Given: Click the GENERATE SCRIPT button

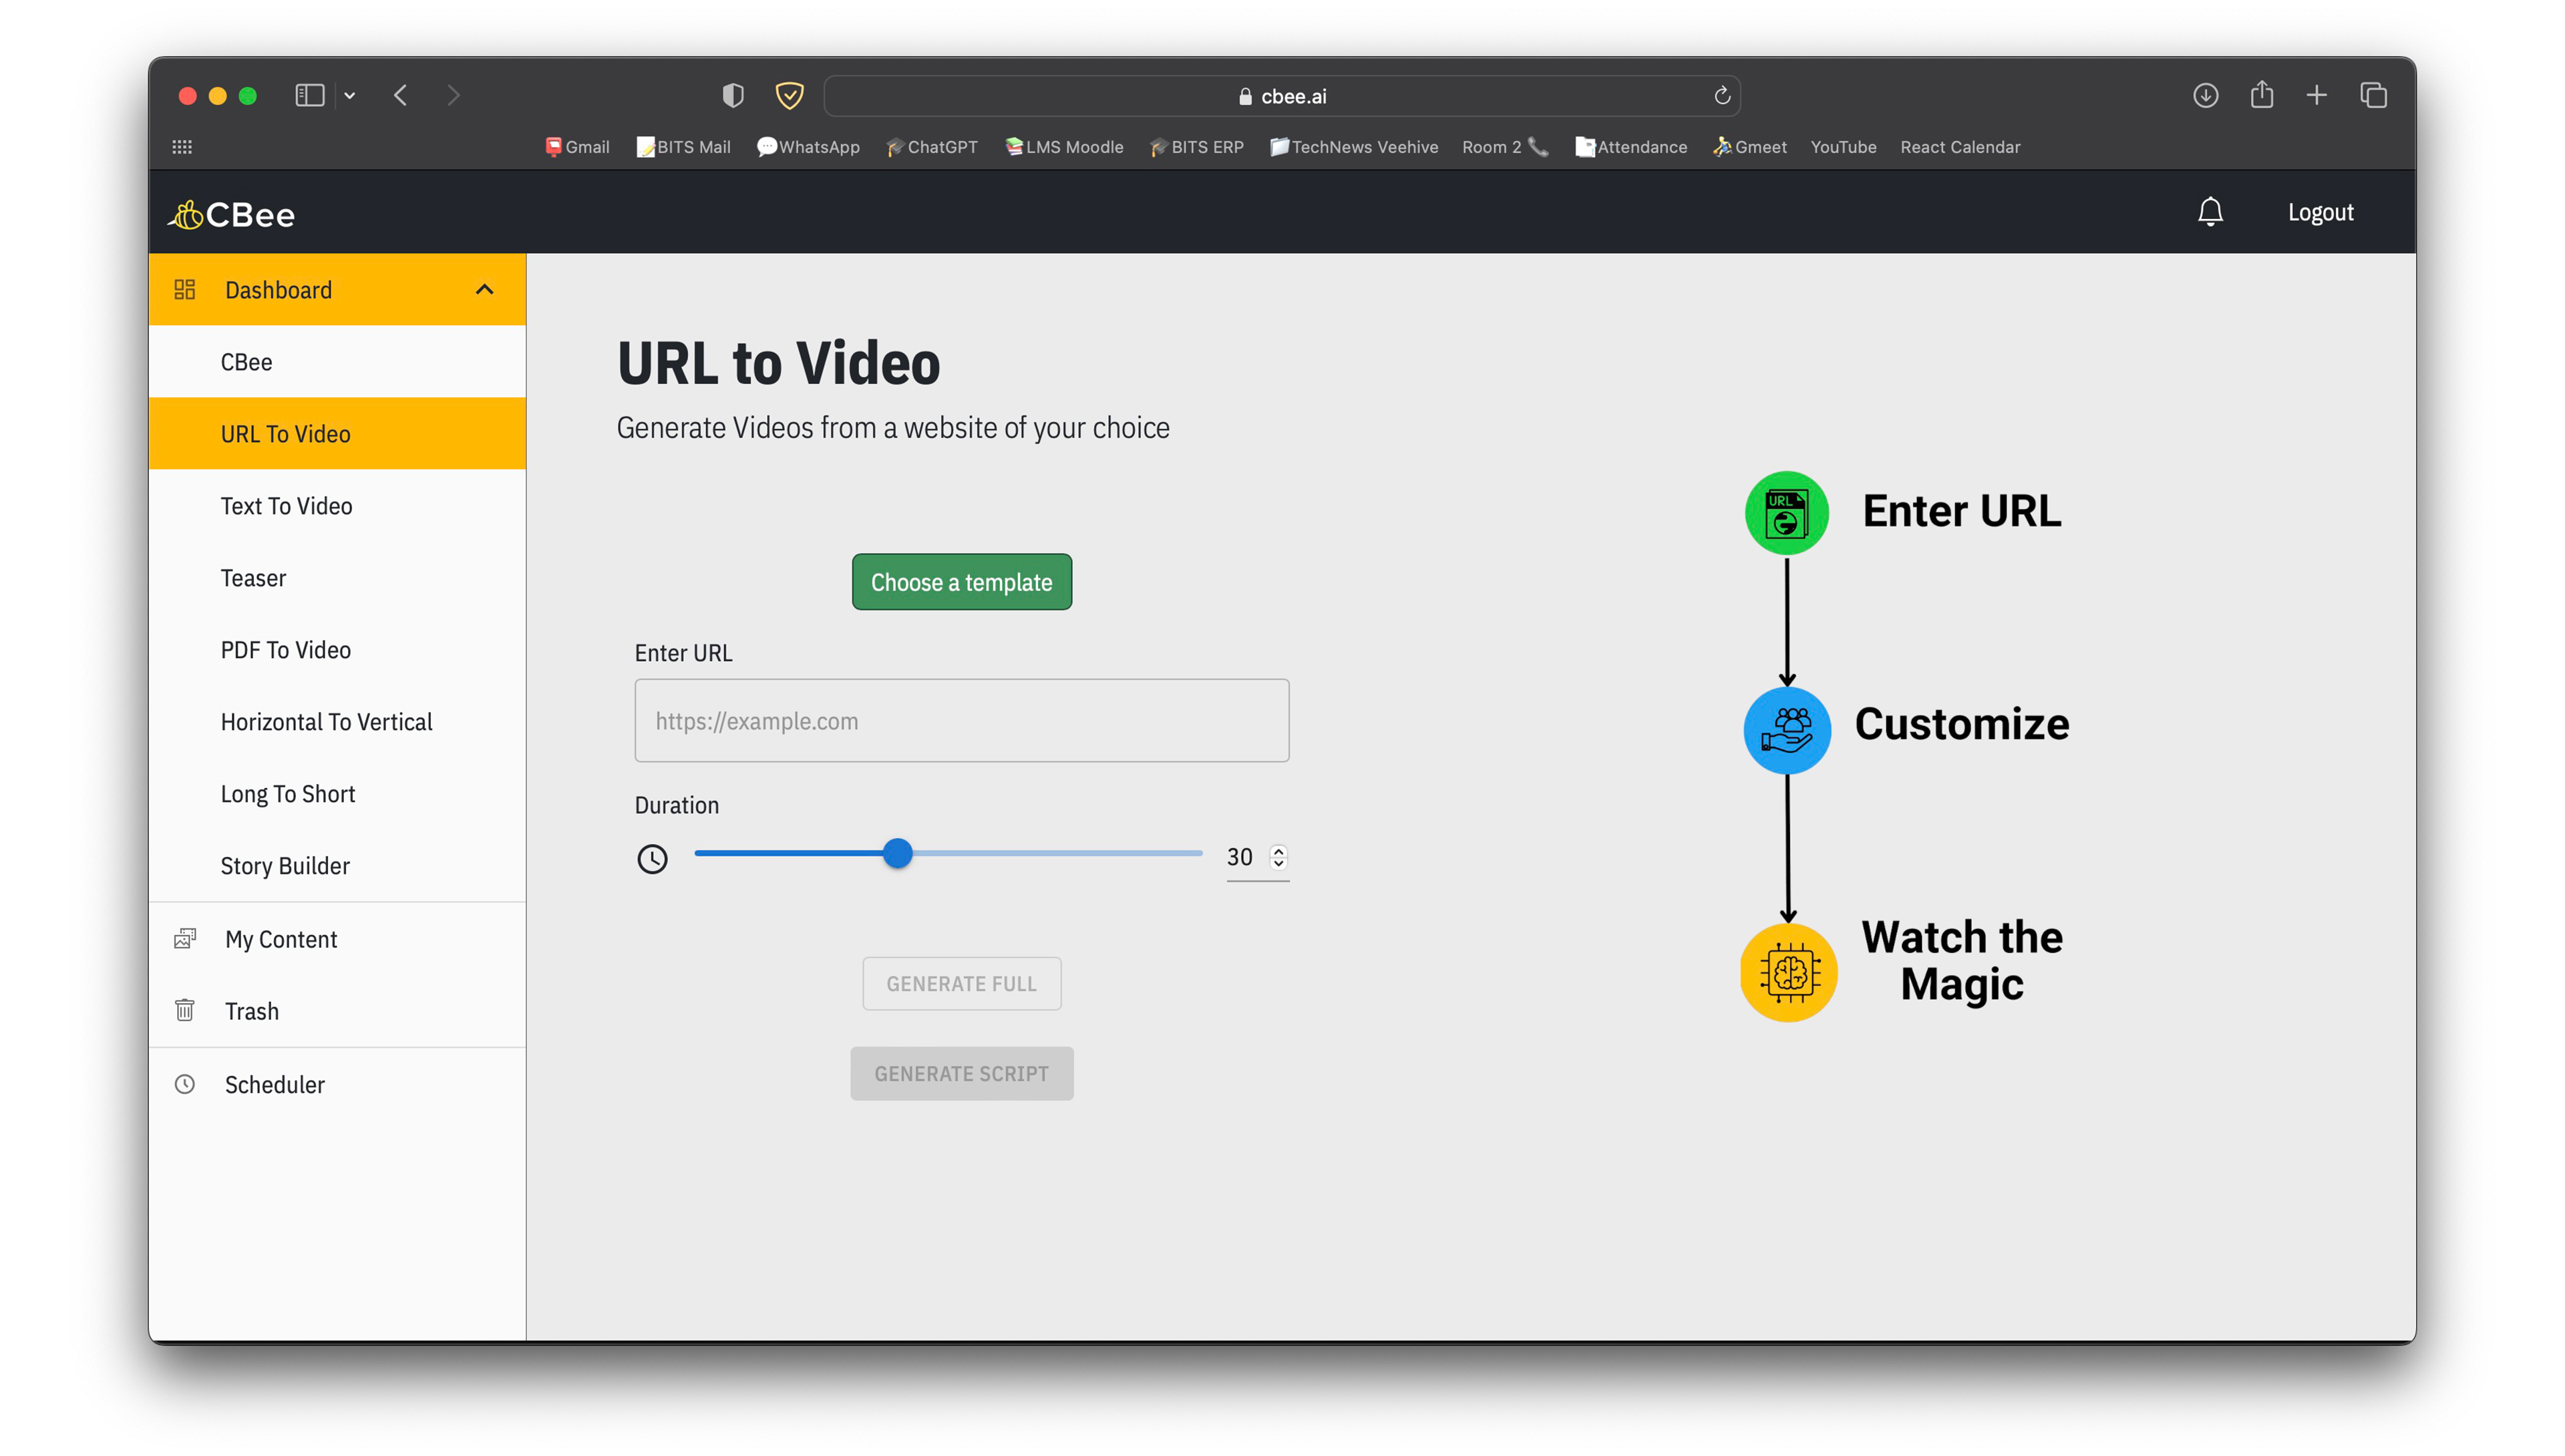Looking at the screenshot, I should (x=961, y=1074).
